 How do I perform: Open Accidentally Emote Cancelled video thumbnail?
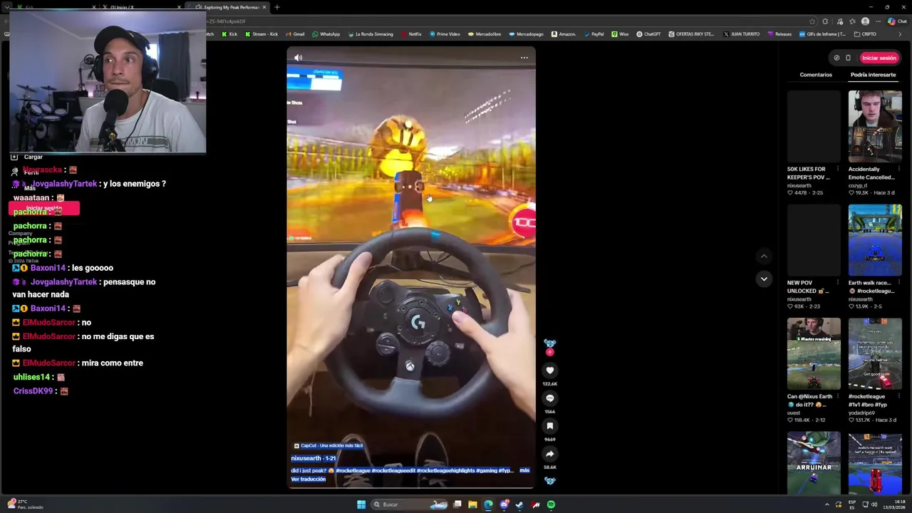[875, 127]
